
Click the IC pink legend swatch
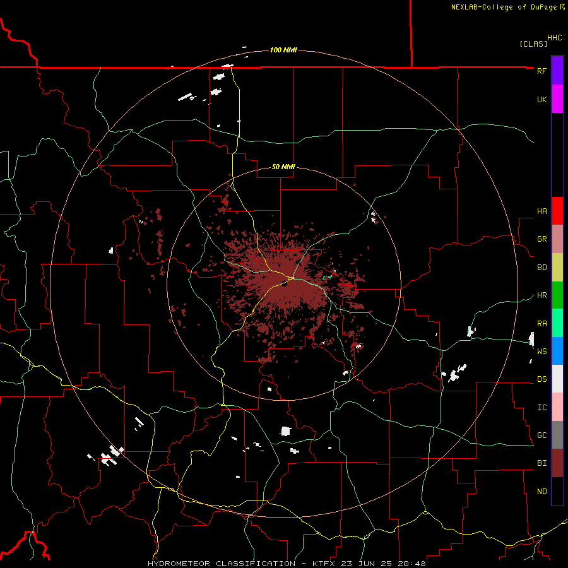[x=557, y=407]
